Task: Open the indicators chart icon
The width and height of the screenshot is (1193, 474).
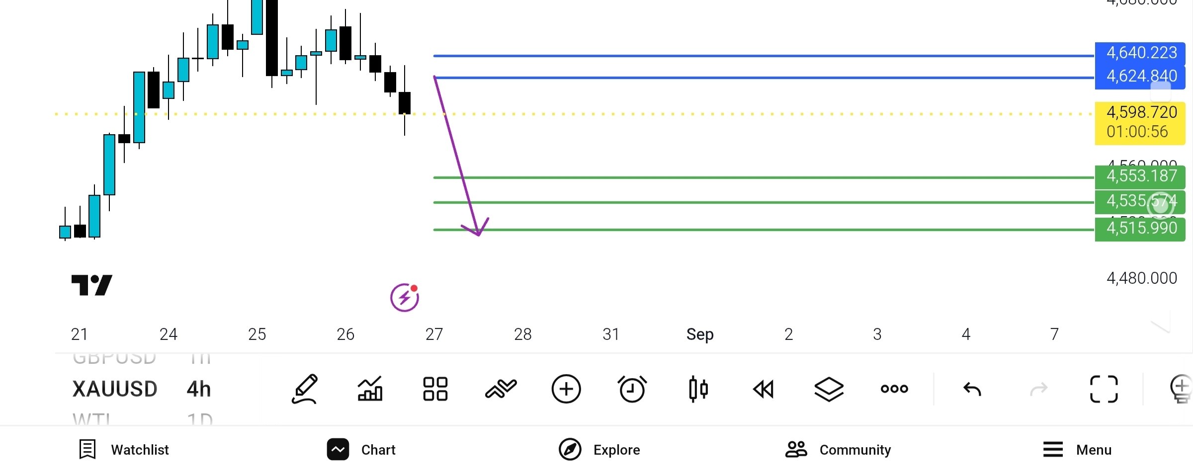Action: (370, 389)
